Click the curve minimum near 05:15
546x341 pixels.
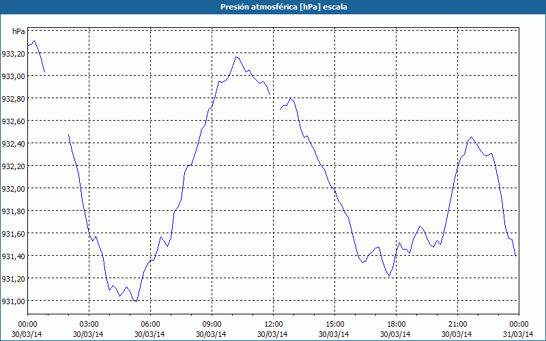click(x=136, y=301)
